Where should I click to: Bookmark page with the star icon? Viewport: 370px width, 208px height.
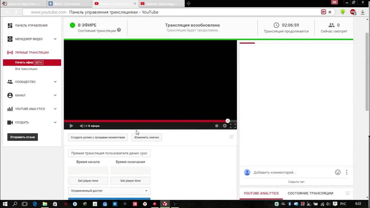(330, 12)
